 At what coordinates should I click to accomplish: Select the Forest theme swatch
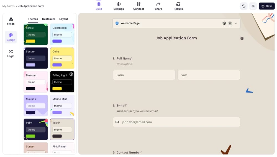[36, 34]
